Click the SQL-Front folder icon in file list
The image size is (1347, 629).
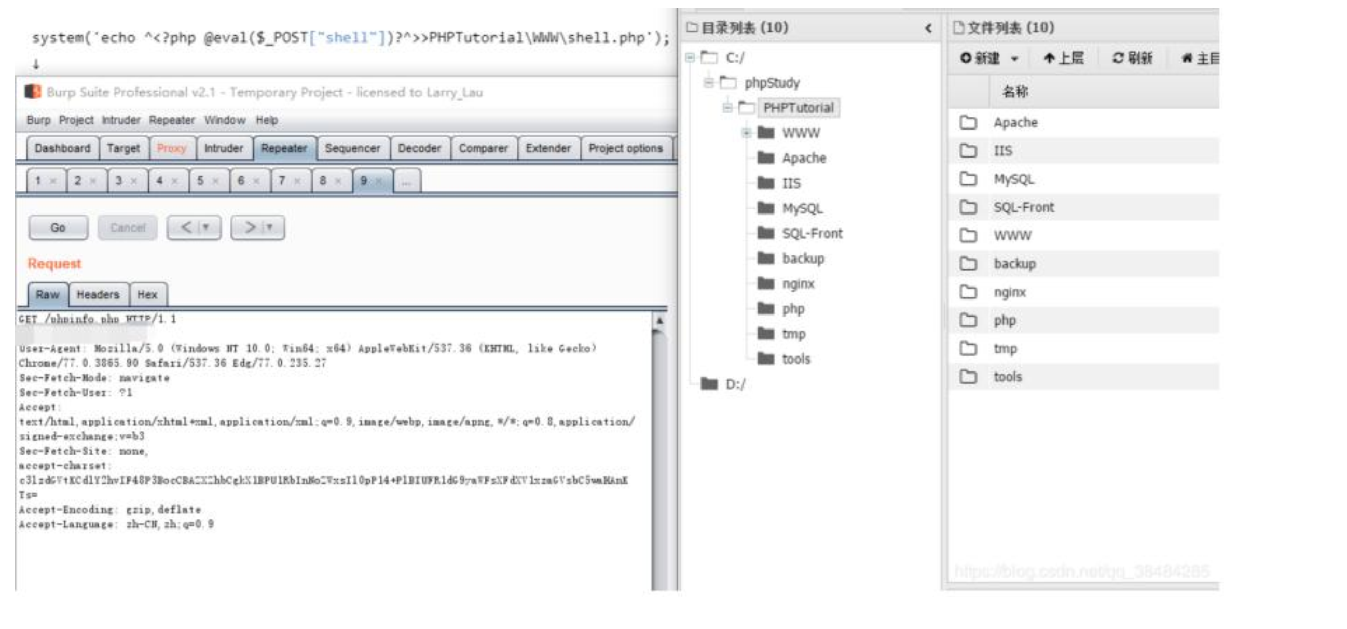968,207
